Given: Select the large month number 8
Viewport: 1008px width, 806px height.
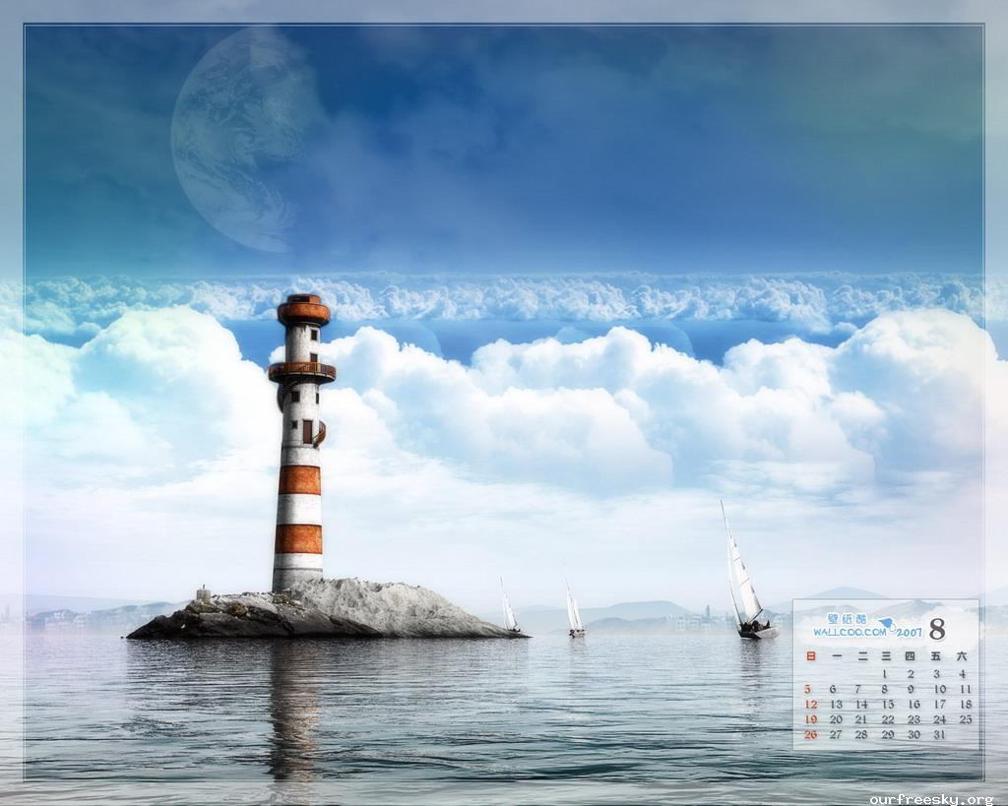Looking at the screenshot, I should tap(936, 629).
